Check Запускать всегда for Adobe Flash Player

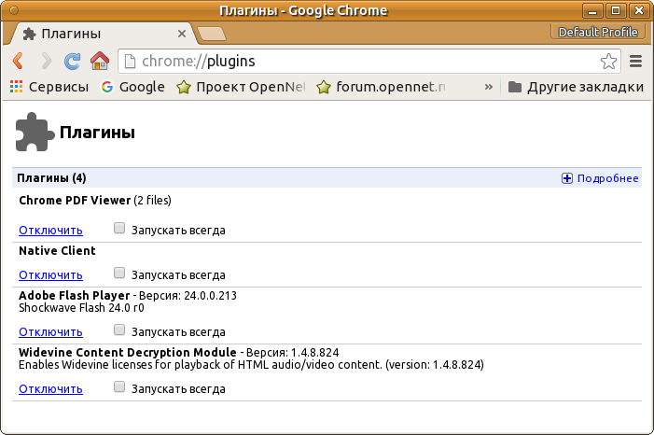coord(119,330)
